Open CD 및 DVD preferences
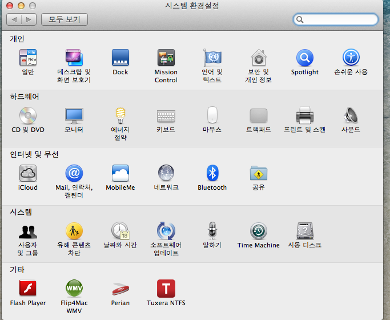390x320 pixels. tap(28, 115)
